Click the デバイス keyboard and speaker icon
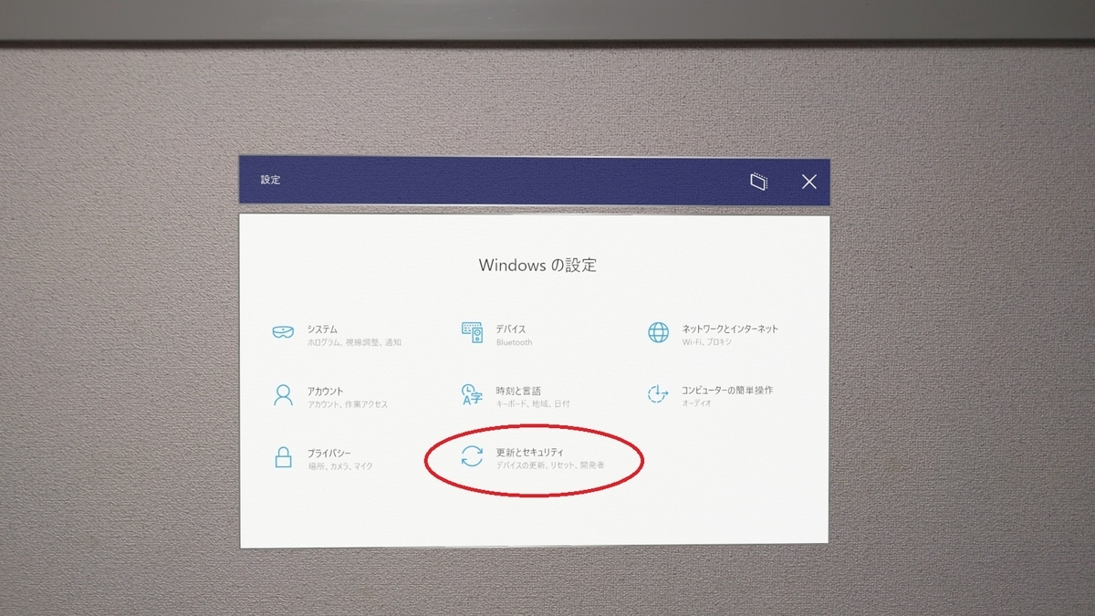The image size is (1095, 616). click(472, 332)
